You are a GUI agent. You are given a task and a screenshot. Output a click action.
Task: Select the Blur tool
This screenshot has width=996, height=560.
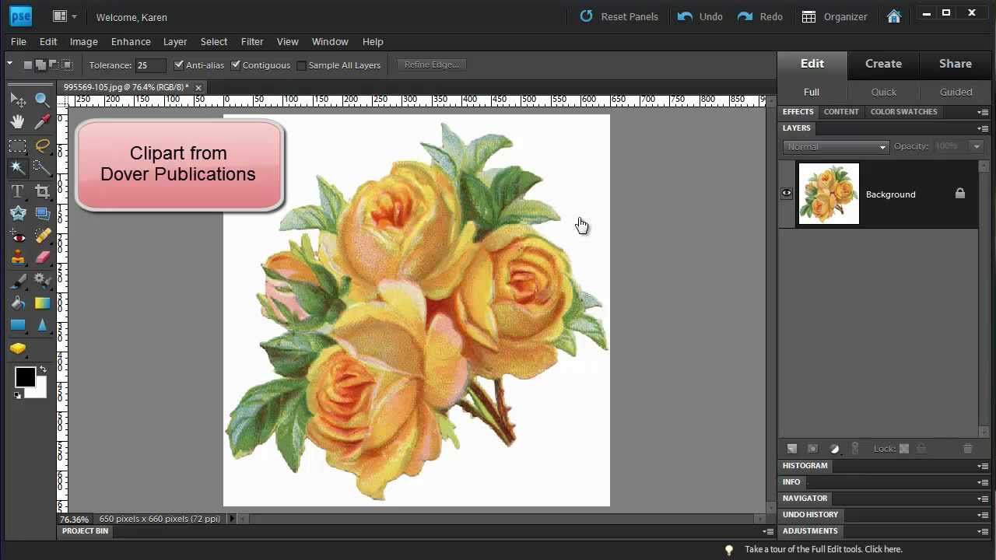pos(43,325)
